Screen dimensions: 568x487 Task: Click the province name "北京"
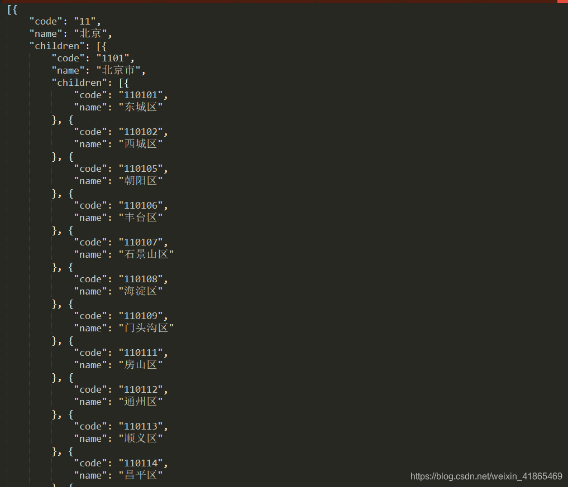tap(90, 33)
